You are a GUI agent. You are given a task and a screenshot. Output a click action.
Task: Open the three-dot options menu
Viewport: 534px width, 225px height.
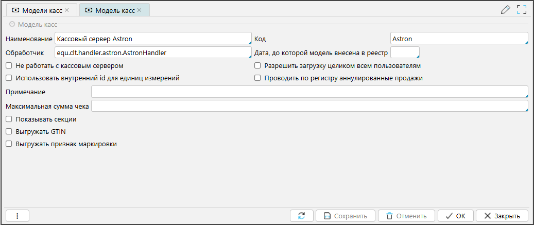click(x=17, y=216)
